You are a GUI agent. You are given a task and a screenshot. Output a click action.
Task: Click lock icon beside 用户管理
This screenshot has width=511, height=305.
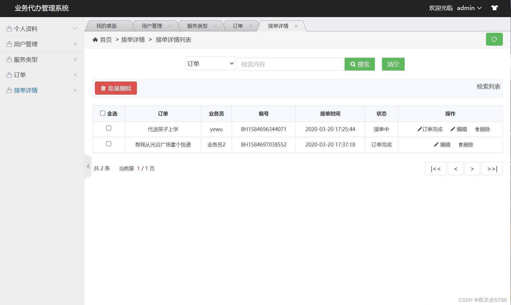[9, 44]
